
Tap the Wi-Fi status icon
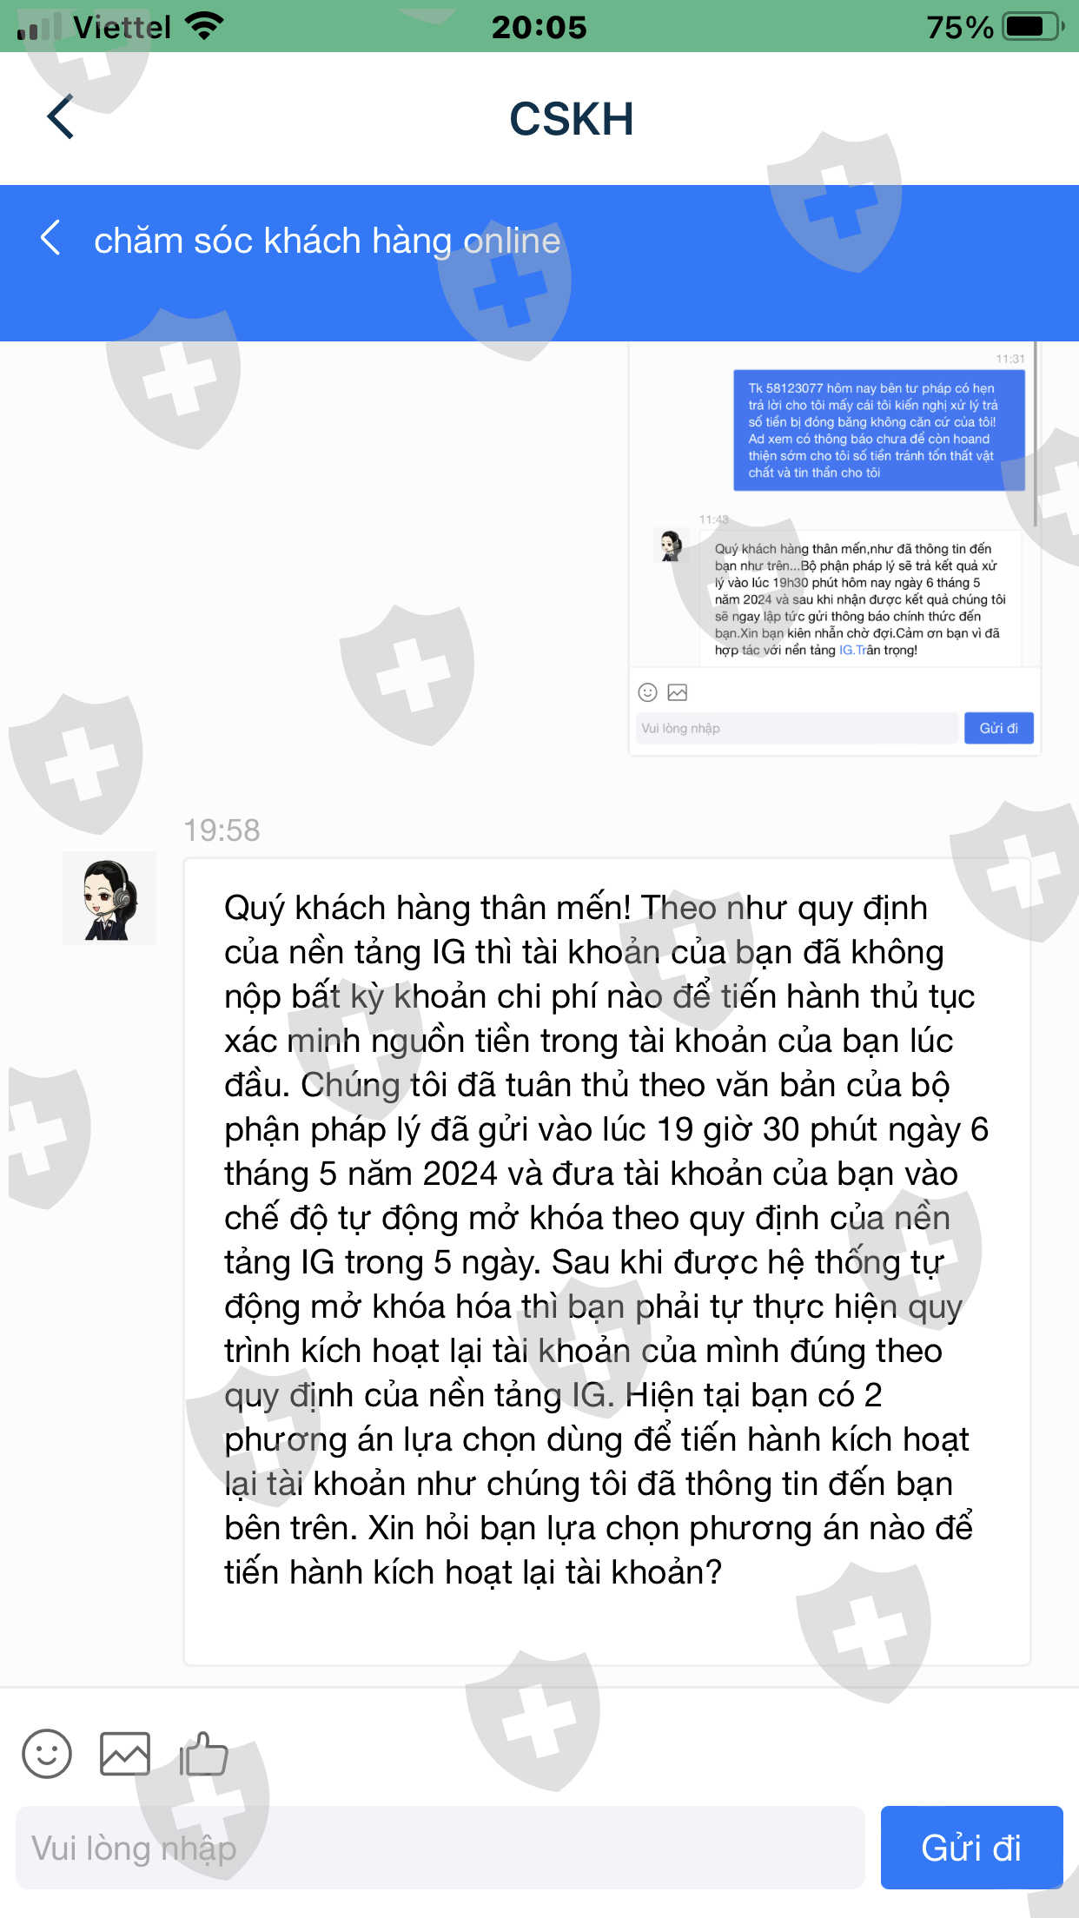click(x=205, y=27)
